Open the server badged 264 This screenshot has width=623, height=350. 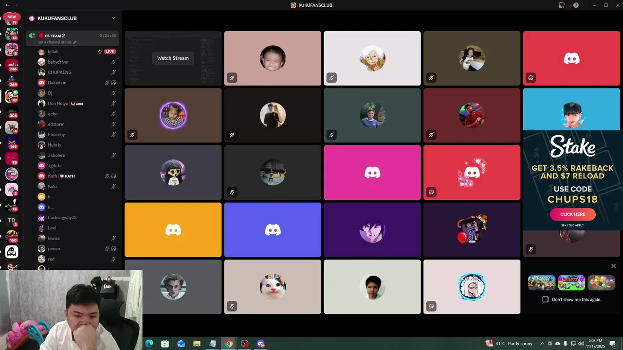[x=12, y=81]
